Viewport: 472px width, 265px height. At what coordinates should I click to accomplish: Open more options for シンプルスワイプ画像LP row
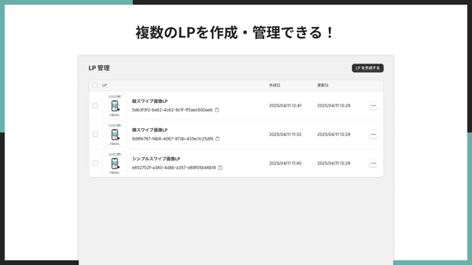[373, 163]
